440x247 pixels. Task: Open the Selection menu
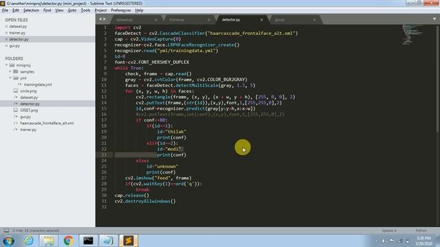click(x=31, y=10)
